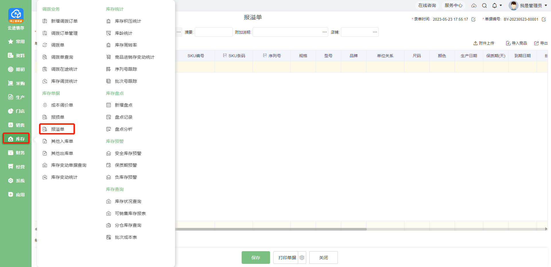551x267 pixels.
Task: Click 导出 export link
Action: point(541,43)
